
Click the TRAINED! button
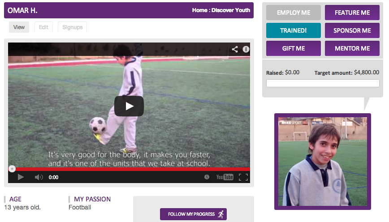tap(294, 30)
